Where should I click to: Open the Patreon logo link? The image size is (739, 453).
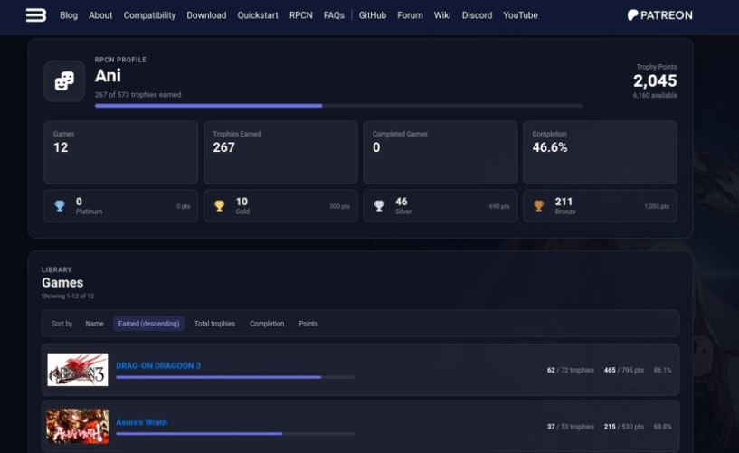(659, 15)
